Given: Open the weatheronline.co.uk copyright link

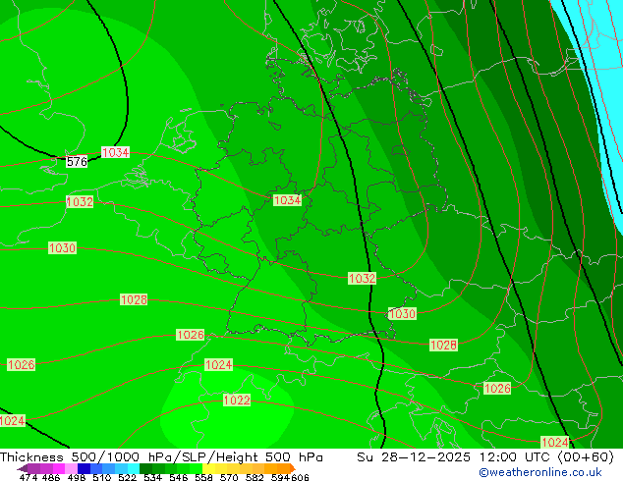Looking at the screenshot, I should (x=540, y=472).
